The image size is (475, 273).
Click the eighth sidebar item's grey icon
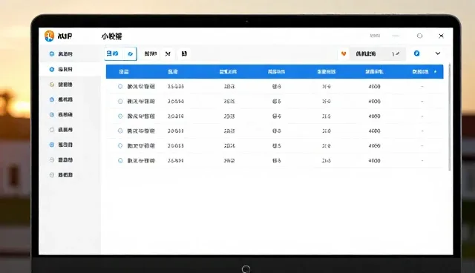point(52,159)
